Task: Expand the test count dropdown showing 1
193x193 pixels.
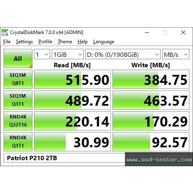Action: click(x=42, y=54)
